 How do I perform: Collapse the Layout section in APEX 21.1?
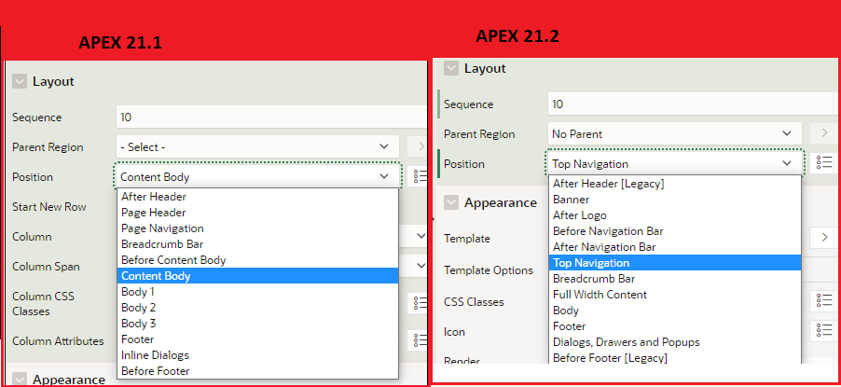click(20, 81)
